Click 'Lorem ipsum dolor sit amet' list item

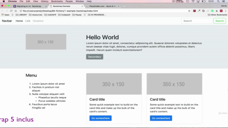tap(48, 84)
